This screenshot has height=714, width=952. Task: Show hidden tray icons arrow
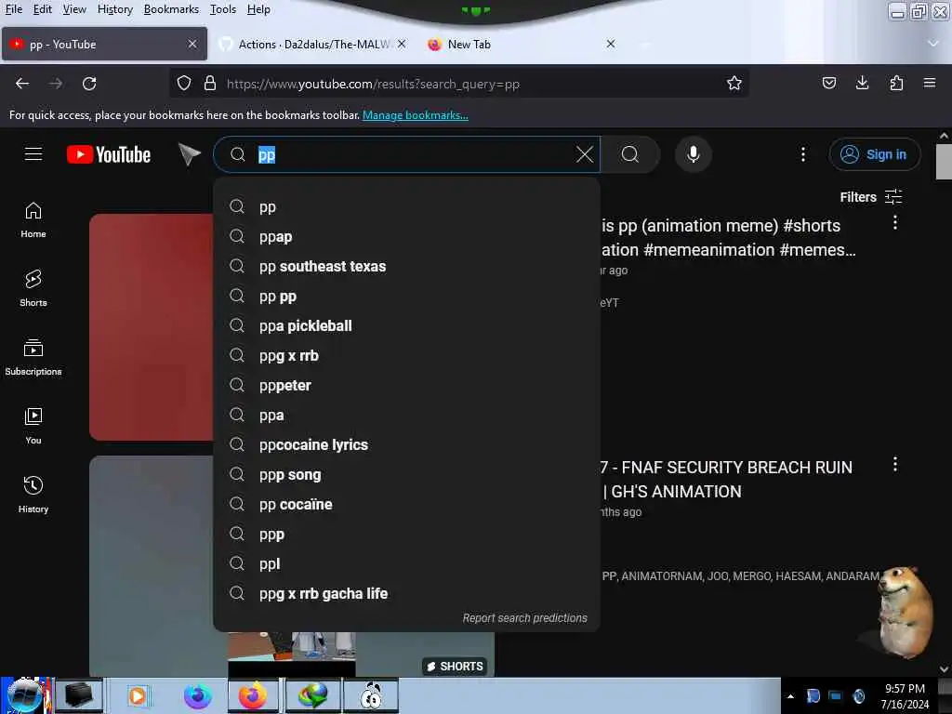click(x=790, y=696)
